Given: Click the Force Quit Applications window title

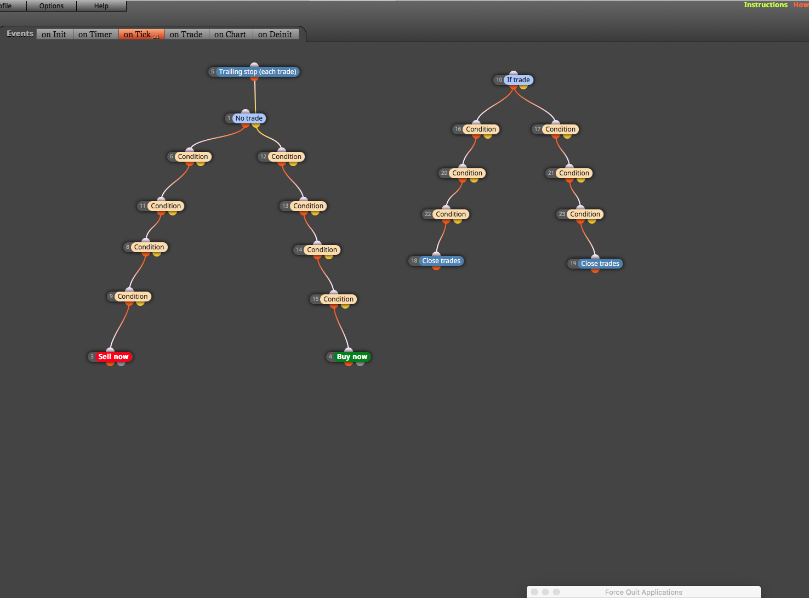Looking at the screenshot, I should point(643,593).
